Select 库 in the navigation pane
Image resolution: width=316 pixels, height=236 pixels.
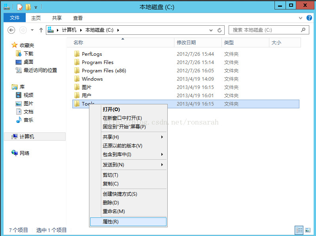(22, 87)
